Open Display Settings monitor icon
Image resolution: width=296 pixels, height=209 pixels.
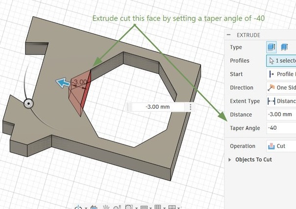(x=144, y=208)
